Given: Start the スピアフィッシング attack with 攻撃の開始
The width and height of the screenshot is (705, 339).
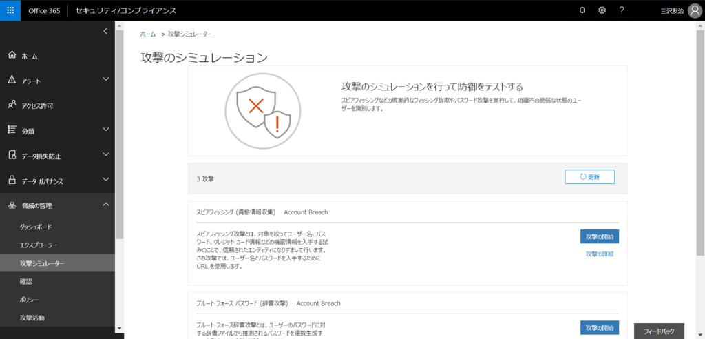Looking at the screenshot, I should click(x=600, y=236).
